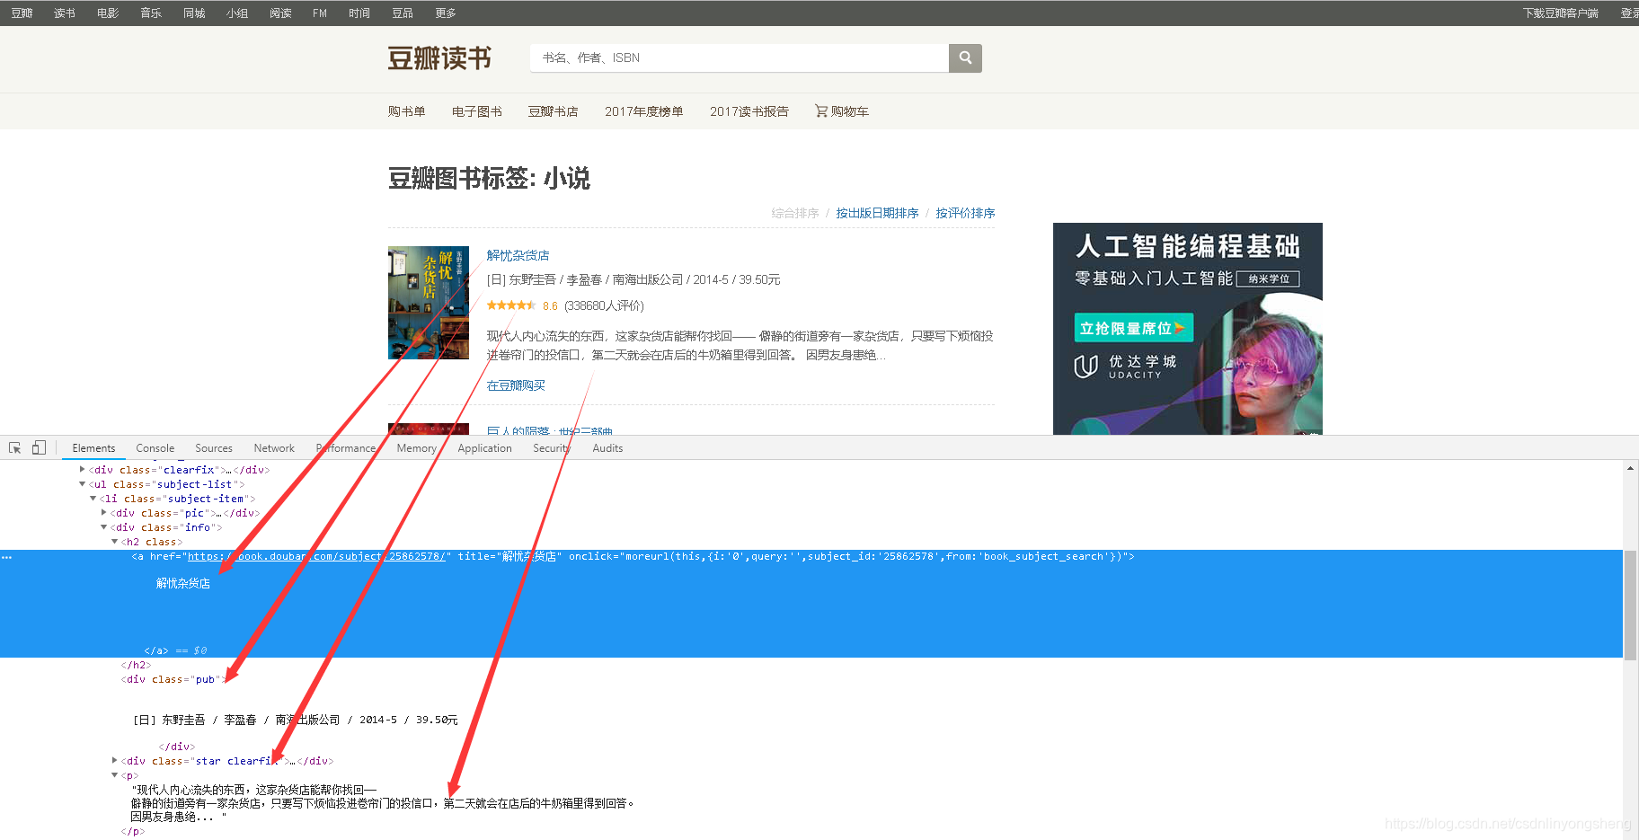The width and height of the screenshot is (1639, 840).
Task: Click 电影 in the top bar
Action: tap(108, 13)
